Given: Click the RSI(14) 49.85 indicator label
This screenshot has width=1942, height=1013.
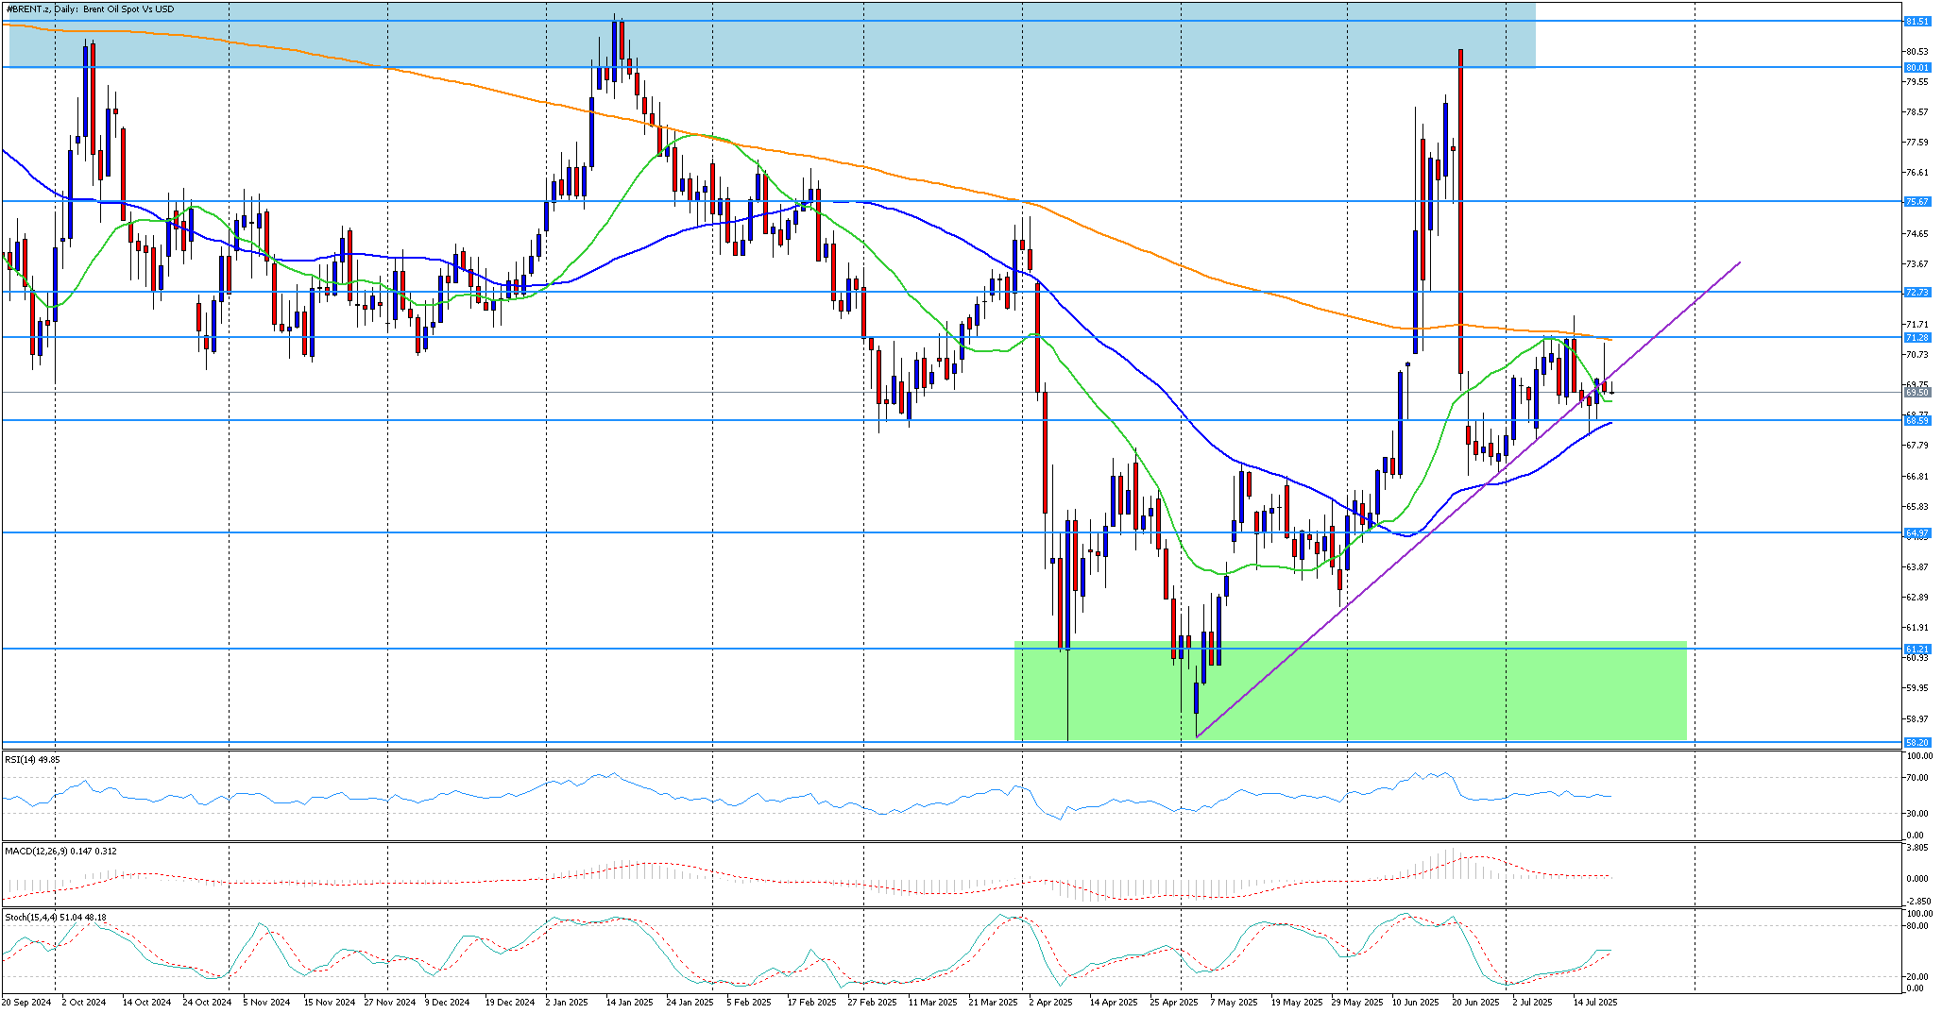Looking at the screenshot, I should 32,759.
